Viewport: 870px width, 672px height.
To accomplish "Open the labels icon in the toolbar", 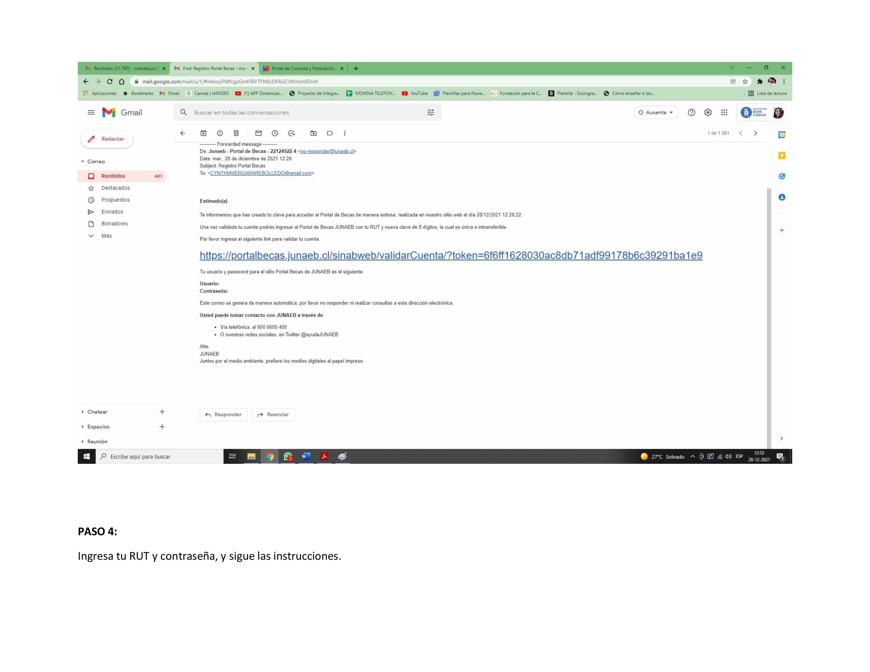I will point(330,133).
